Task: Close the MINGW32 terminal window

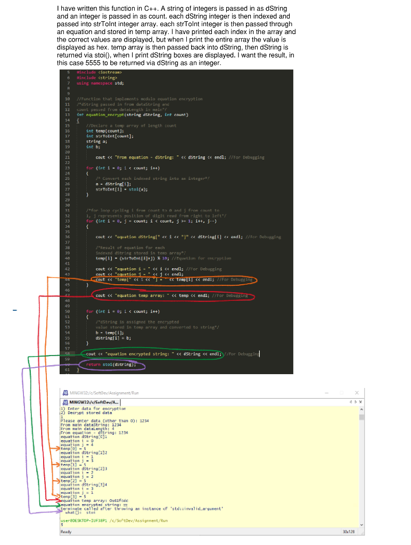Action: (357, 393)
